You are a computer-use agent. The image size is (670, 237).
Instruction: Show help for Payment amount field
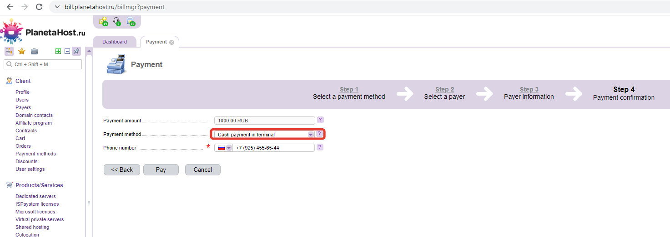(x=320, y=120)
